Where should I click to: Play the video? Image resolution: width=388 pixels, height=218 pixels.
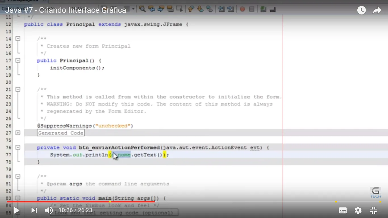pos(16,210)
